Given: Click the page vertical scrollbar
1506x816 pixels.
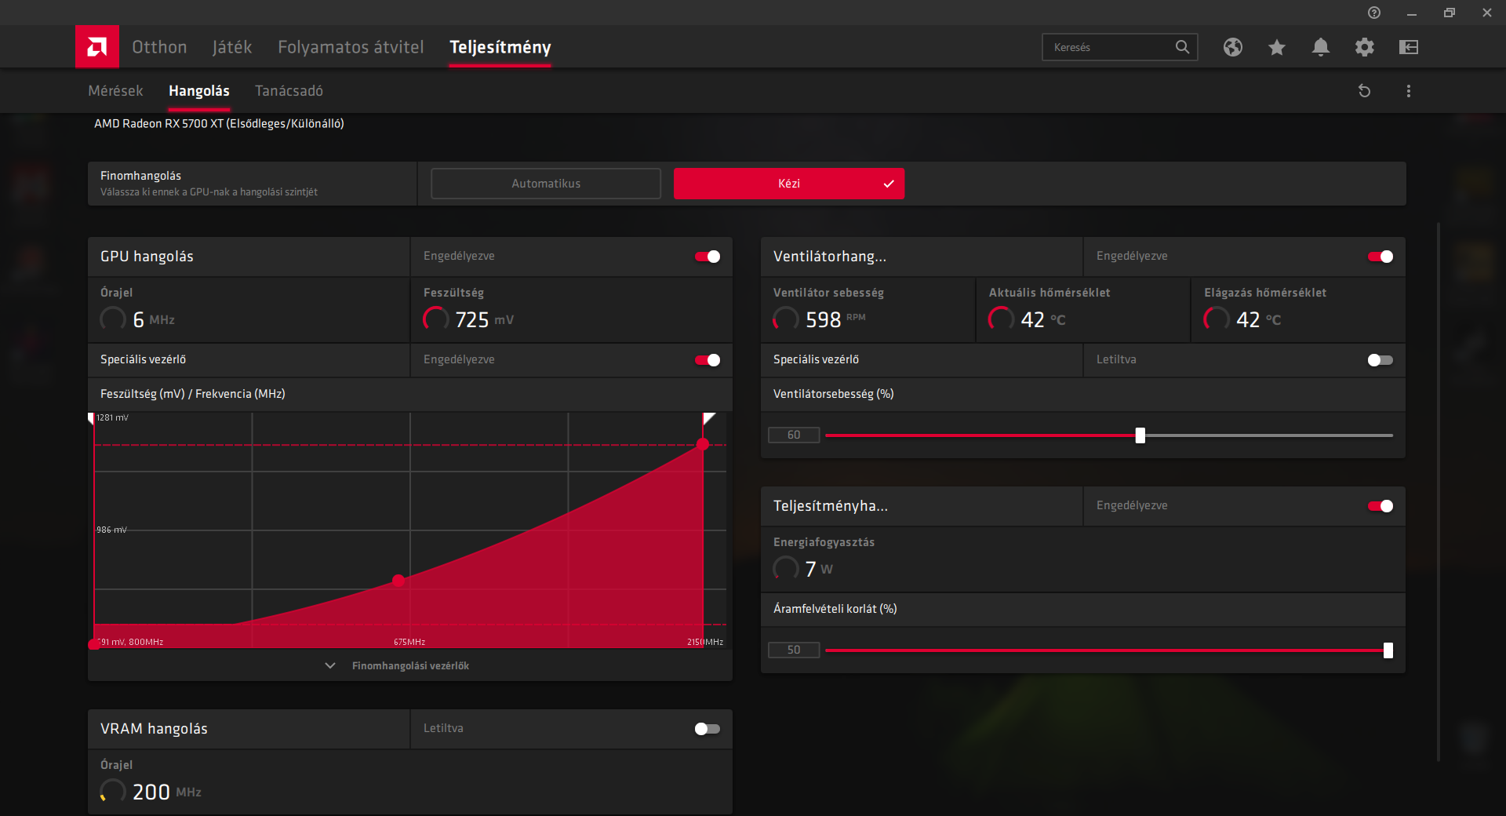Looking at the screenshot, I should 1439,491.
